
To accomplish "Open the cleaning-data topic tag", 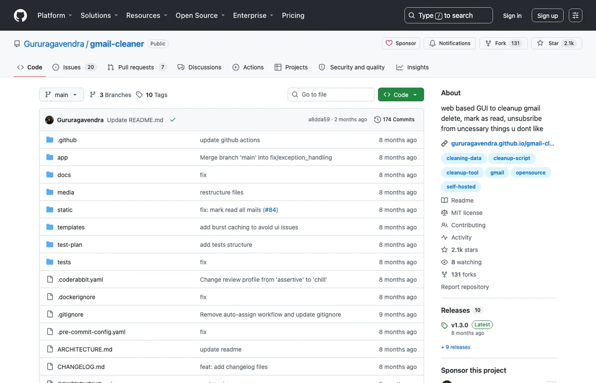I will point(464,158).
